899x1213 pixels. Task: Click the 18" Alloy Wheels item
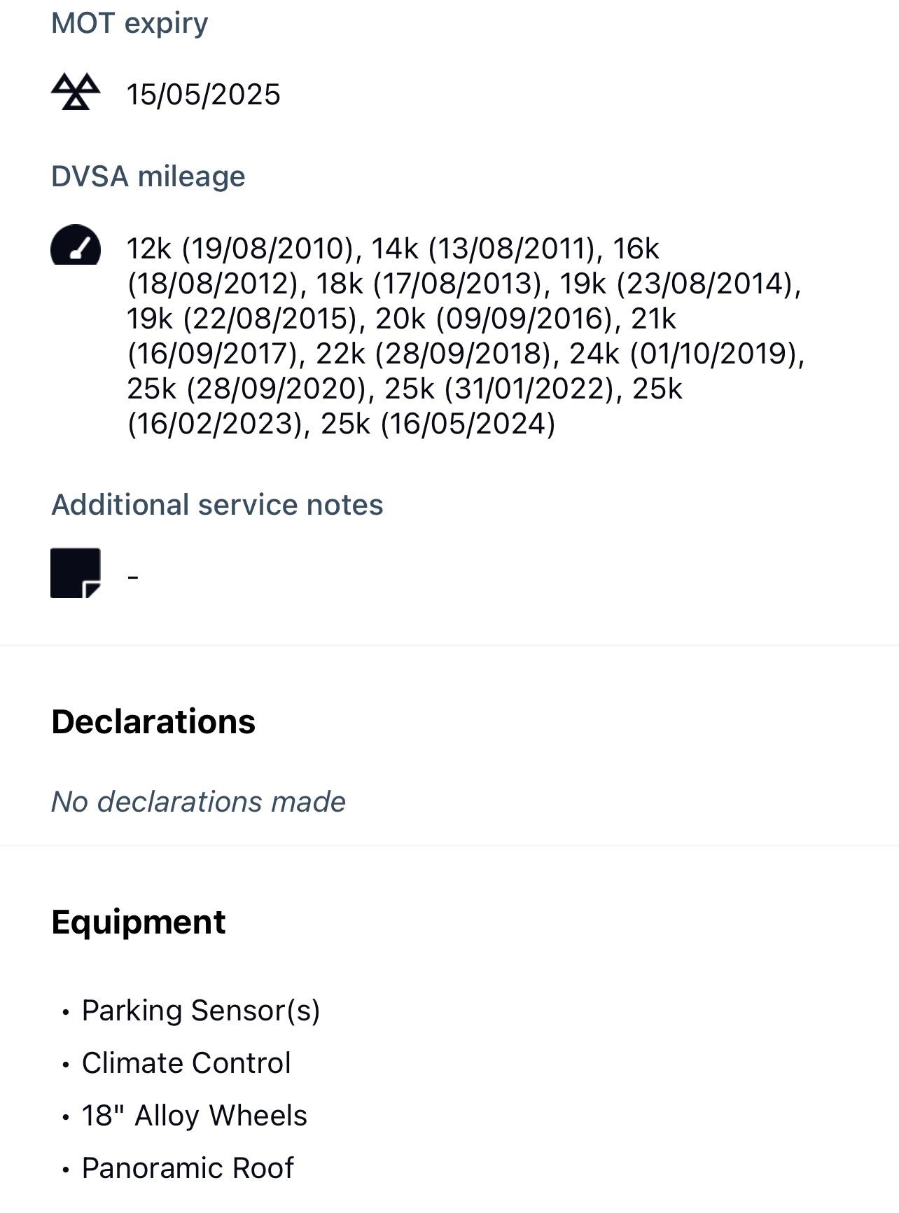click(195, 1116)
